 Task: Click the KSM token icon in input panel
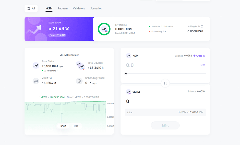129,56
